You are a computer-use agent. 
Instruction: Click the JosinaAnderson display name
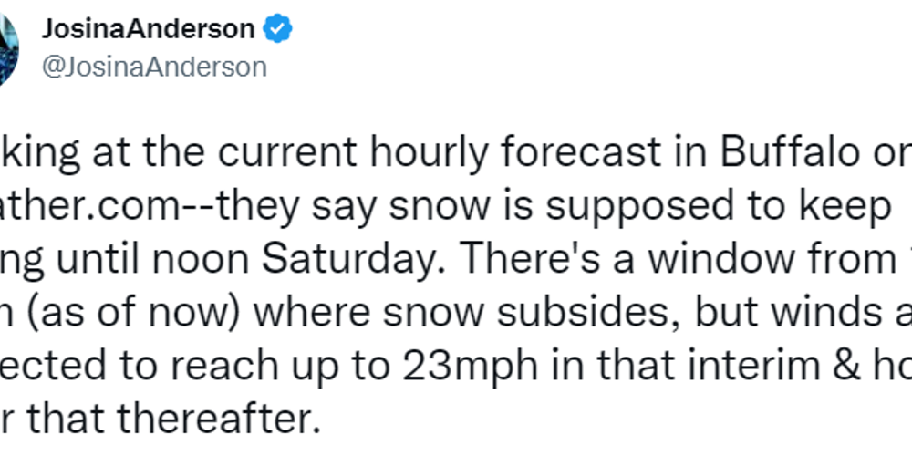coord(149,29)
